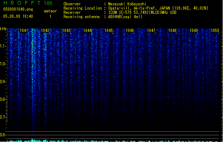Click the 1.0 kHz frequency tick label
Screen dimensions: 223x142
[3, 64]
